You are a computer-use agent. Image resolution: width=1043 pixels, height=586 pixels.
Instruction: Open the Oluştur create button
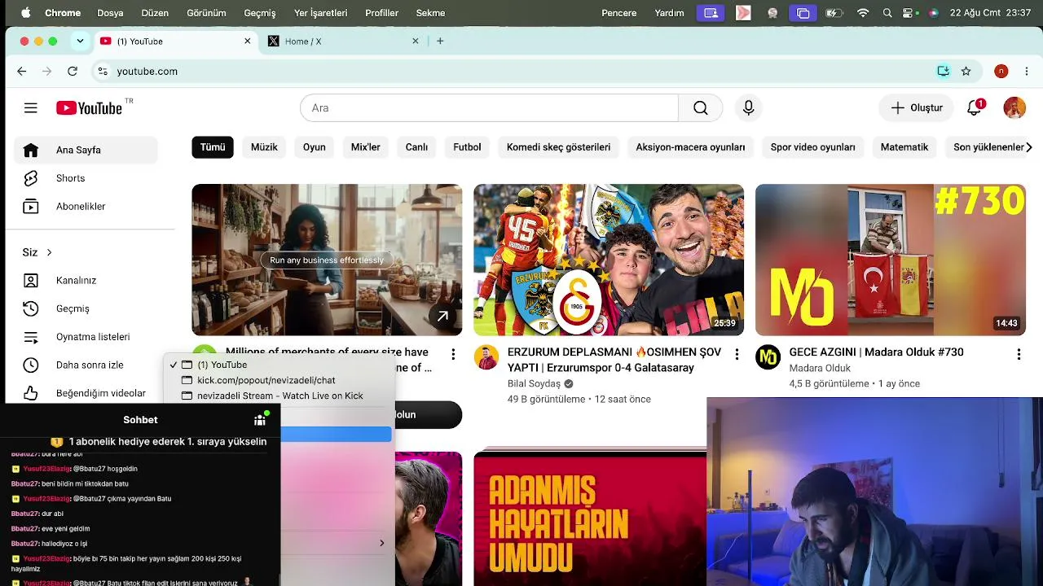917,108
